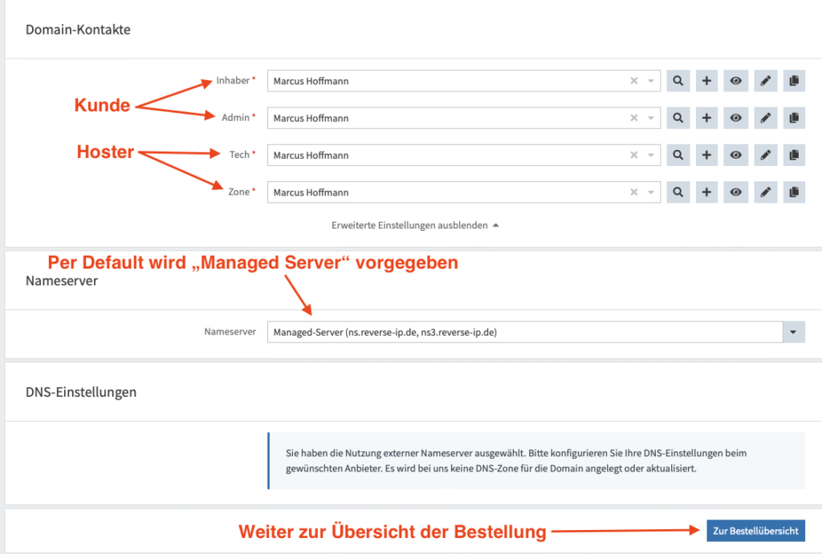Screen dimensions: 822x554
Task: Open the Nameserver dropdown arrow
Action: point(794,332)
